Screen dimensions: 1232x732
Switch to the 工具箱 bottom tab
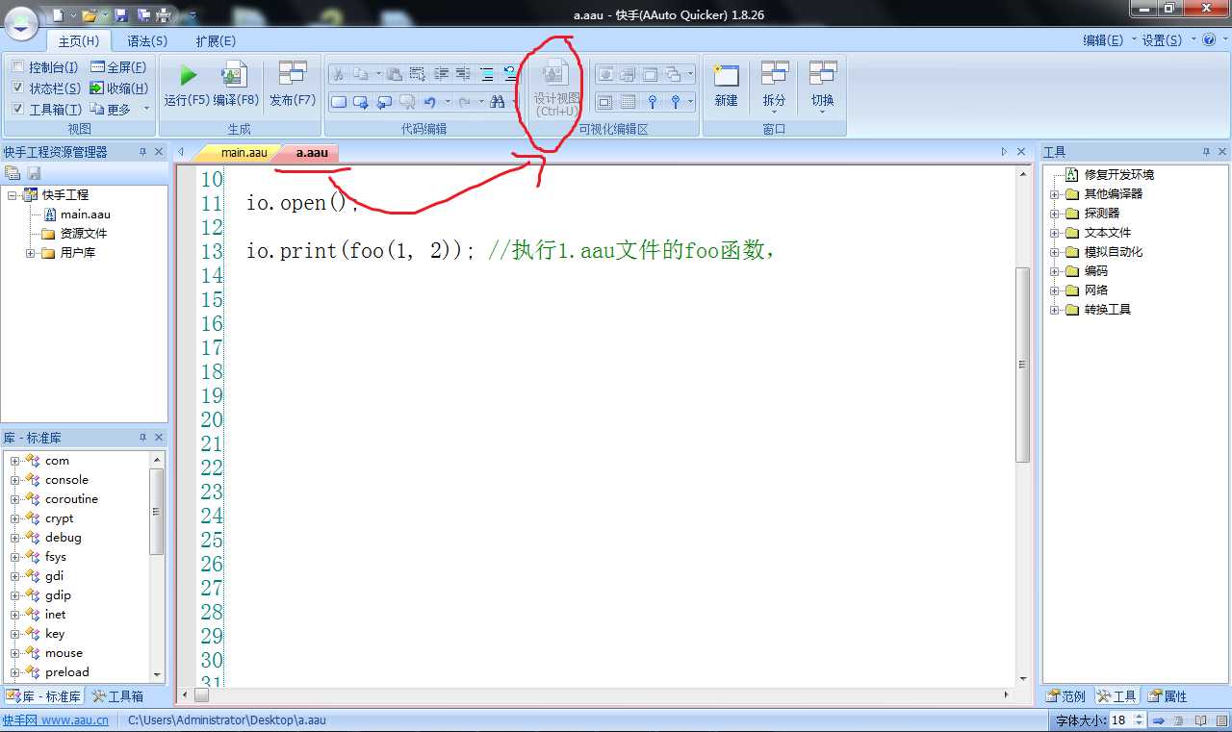click(x=117, y=696)
